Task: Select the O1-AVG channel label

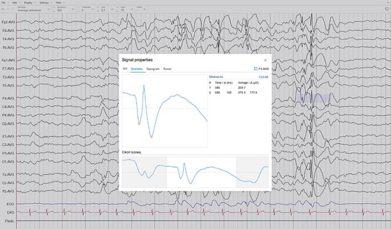Action: 8,162
